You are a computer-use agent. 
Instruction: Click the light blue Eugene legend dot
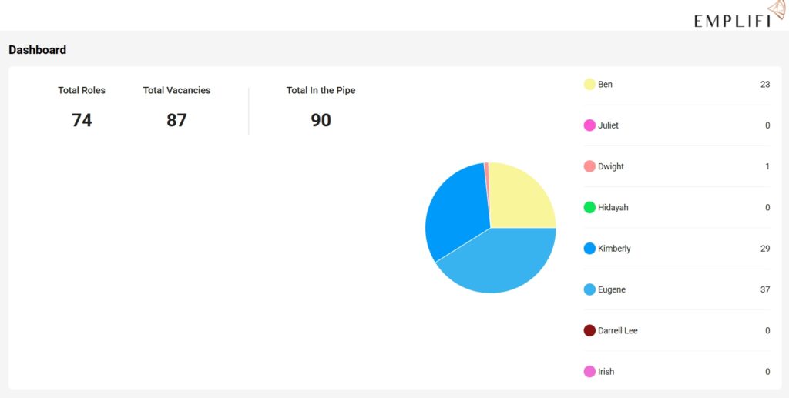589,289
